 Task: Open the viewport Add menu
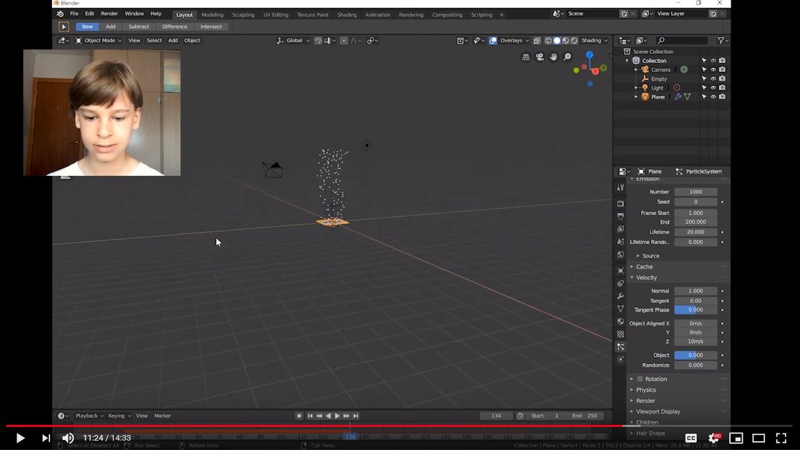173,41
